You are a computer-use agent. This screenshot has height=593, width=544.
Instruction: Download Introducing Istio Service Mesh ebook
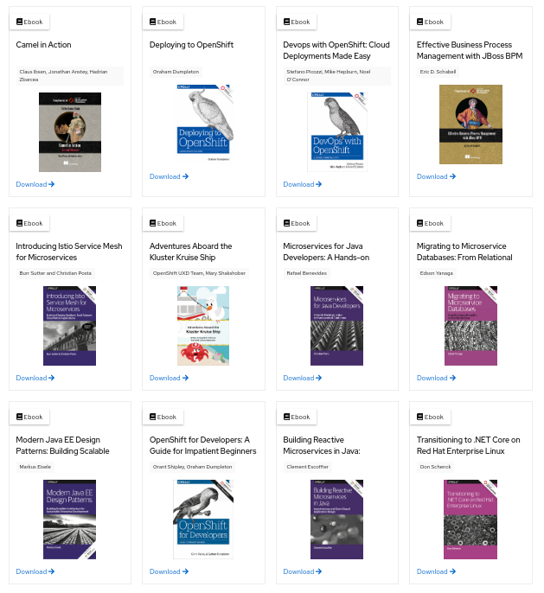pyautogui.click(x=35, y=378)
